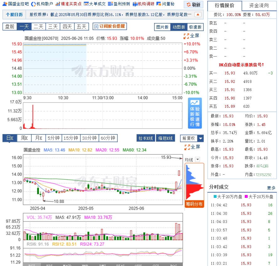Select the 盘前 pre-market tab
The image size is (279, 266).
click(10, 27)
